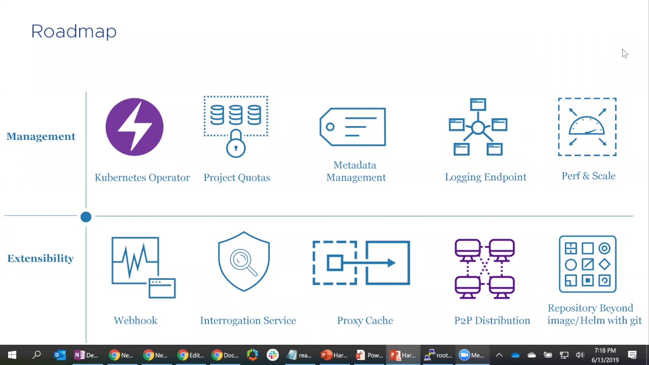
Task: Click the Metadata Management label
Action: [x=355, y=171]
